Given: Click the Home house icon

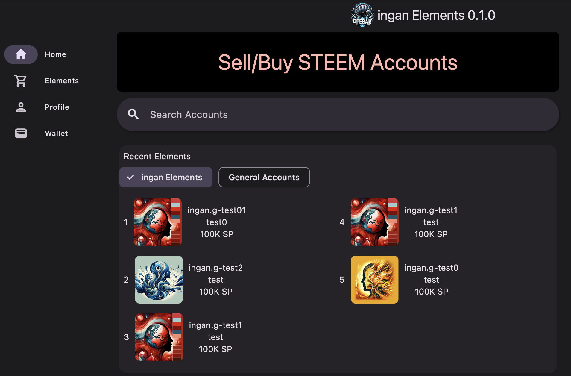Looking at the screenshot, I should click(x=21, y=54).
